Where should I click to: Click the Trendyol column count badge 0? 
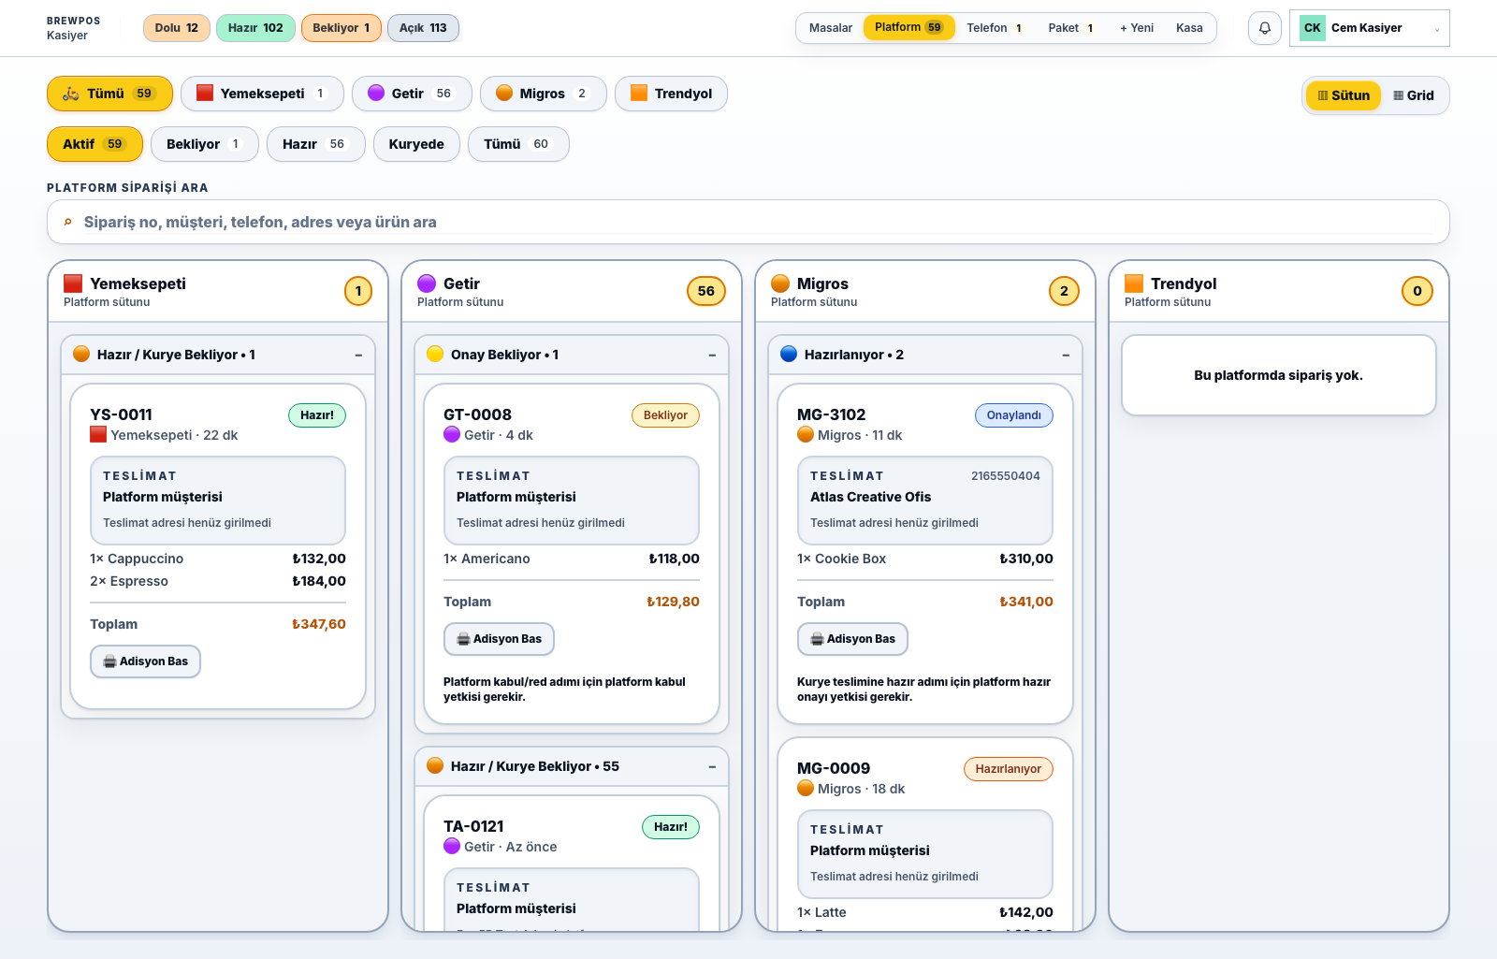coord(1417,291)
